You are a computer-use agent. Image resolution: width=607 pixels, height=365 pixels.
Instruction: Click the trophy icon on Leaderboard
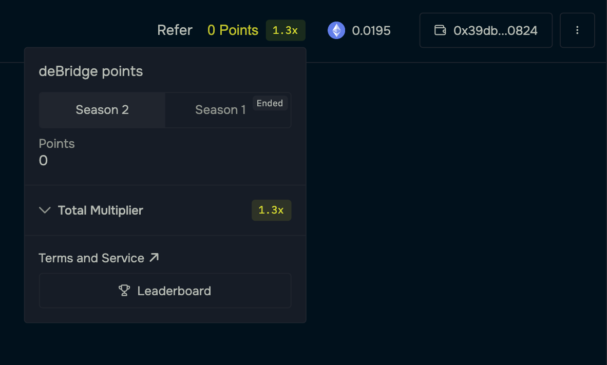[x=124, y=291]
